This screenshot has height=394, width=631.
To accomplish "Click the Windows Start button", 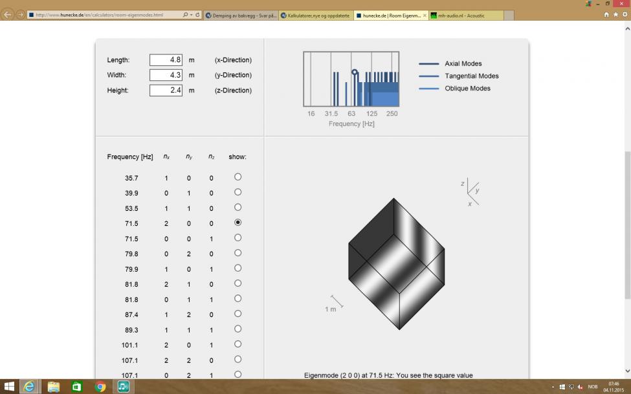I will pos(9,386).
